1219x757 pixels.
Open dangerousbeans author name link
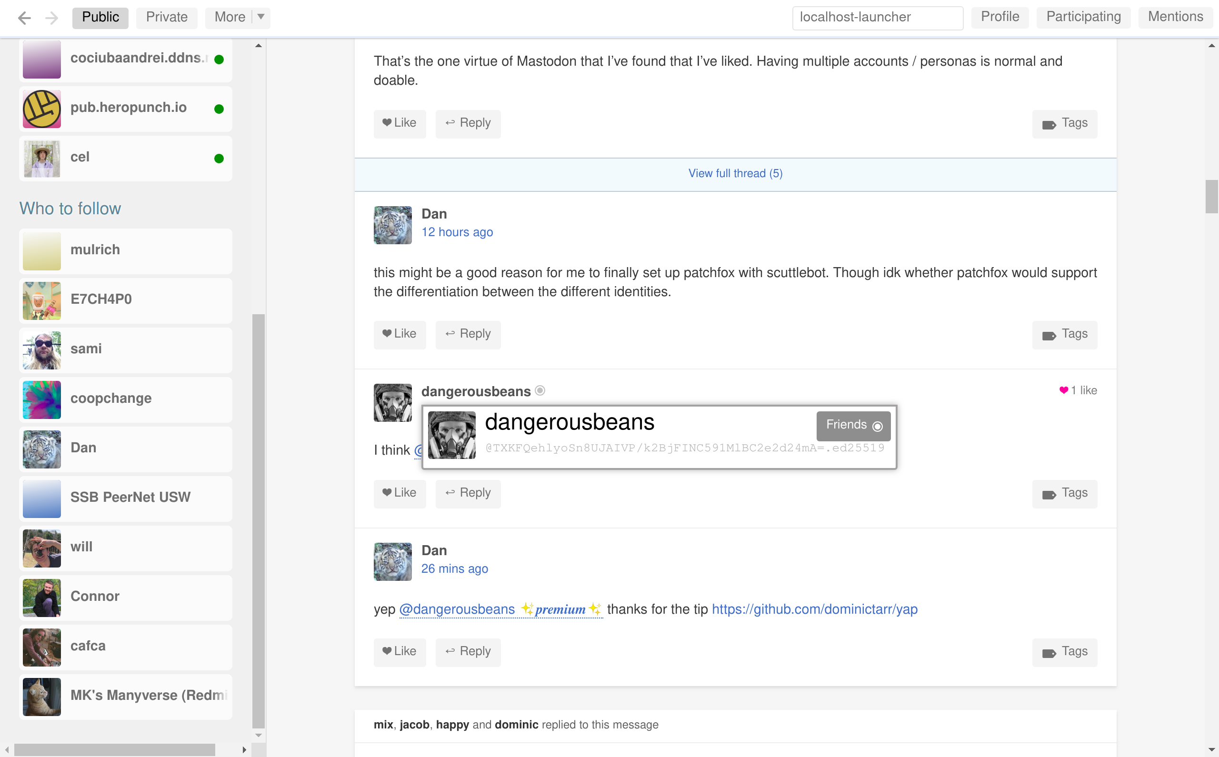(476, 391)
